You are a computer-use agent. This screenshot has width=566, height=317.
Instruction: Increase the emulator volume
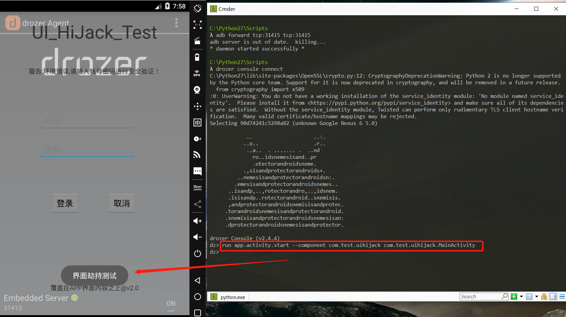pyautogui.click(x=197, y=220)
